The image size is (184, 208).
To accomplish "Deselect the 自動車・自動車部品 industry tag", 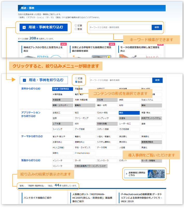I will 62,89.
